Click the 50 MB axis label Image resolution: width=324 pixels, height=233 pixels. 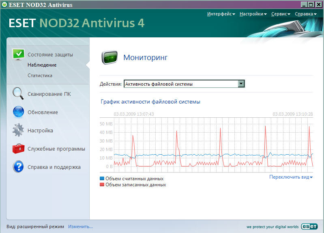click(106, 124)
